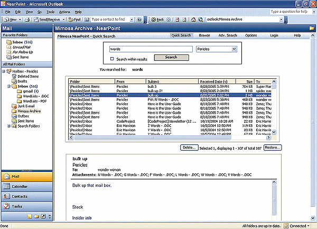Open the Drafts folder
Image resolution: width=317 pixels, height=229 pixels.
(x=22, y=81)
